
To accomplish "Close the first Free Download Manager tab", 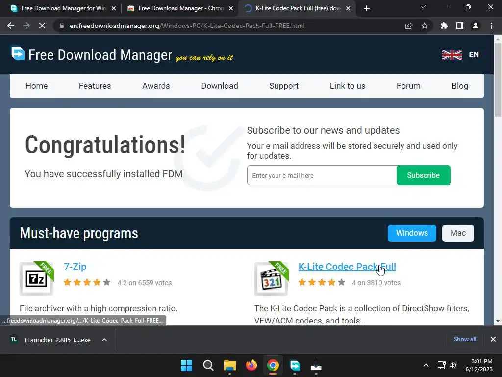I will (114, 8).
